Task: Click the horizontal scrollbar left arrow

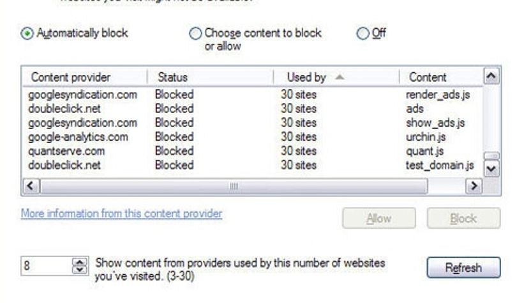Action: coord(31,186)
